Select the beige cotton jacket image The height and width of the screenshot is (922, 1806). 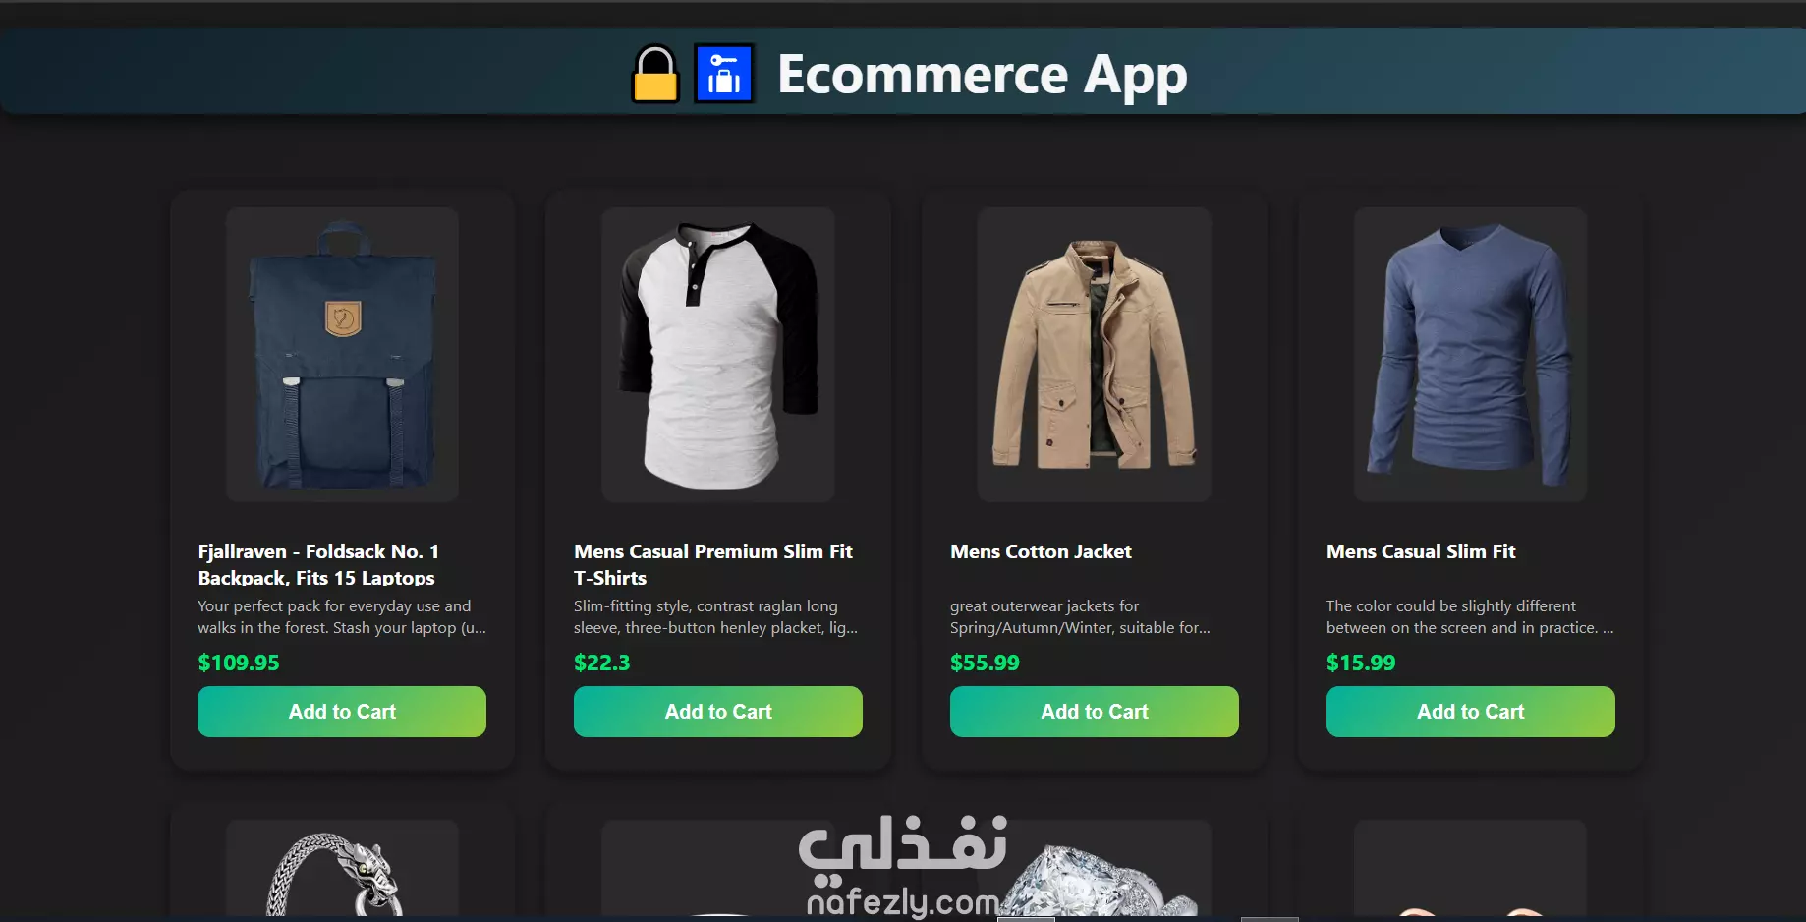(x=1095, y=355)
